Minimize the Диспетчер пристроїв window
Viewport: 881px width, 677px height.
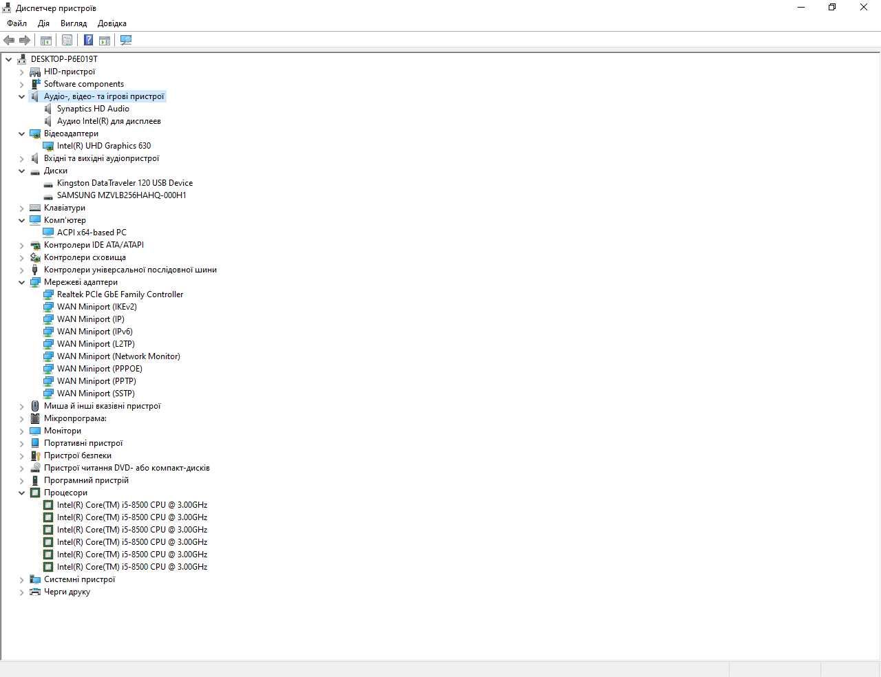pos(801,8)
